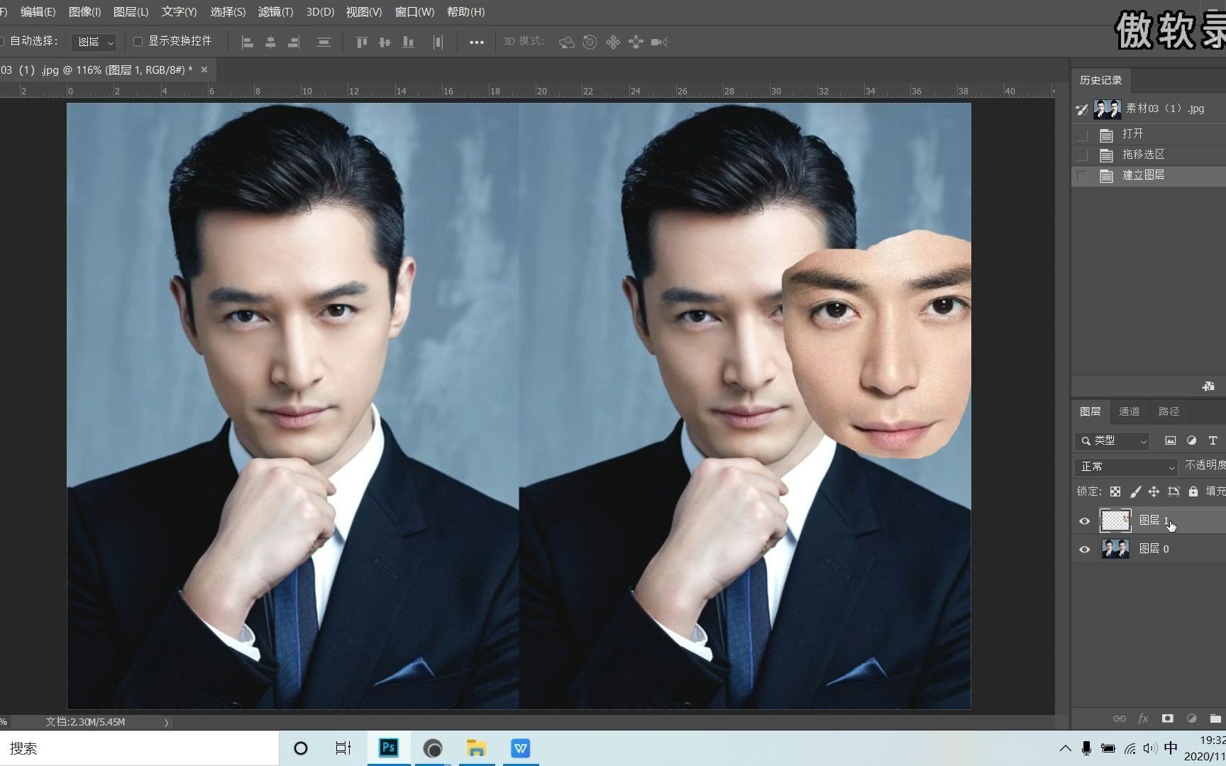1226x766 pixels.
Task: Click the distribute horizontally icon
Action: 438,43
